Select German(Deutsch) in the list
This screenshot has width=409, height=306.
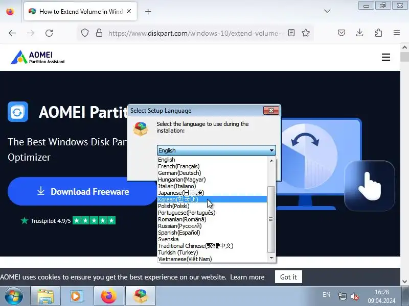(x=212, y=173)
